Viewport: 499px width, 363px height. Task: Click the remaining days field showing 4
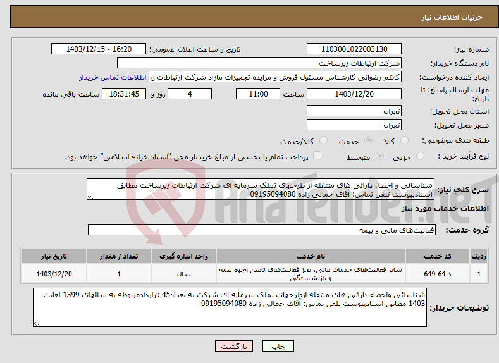(190, 94)
